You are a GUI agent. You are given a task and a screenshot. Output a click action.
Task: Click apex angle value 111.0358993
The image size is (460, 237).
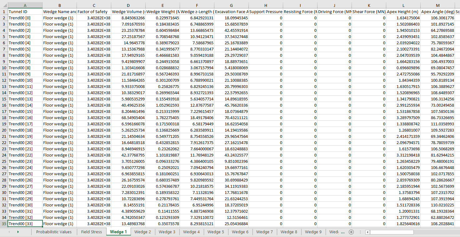tap(437, 124)
